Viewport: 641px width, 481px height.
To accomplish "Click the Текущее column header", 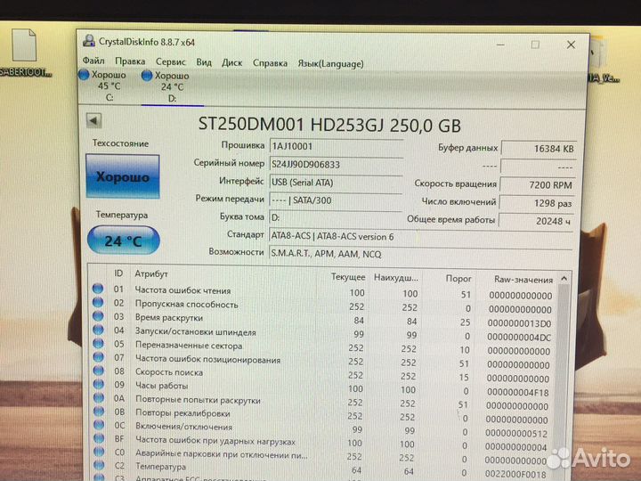I will coord(348,277).
